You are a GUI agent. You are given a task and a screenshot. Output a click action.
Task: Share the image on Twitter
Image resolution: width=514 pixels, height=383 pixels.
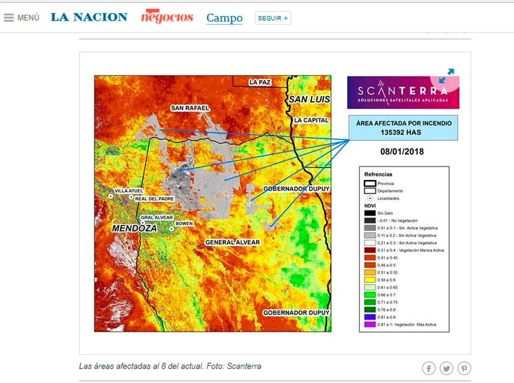coord(447,368)
